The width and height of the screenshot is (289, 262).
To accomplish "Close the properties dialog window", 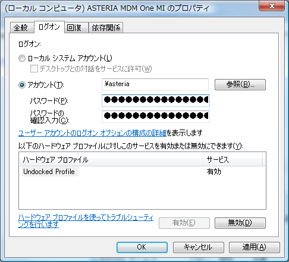I will pos(272,6).
